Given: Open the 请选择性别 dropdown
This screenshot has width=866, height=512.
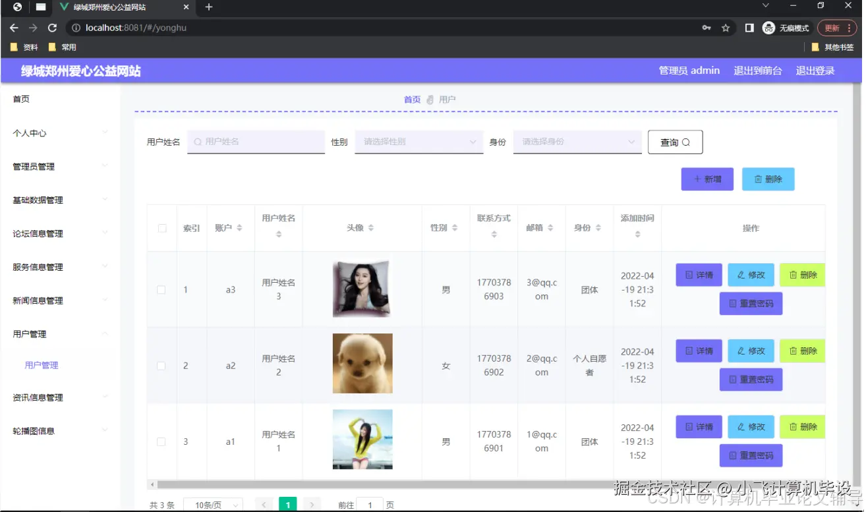Looking at the screenshot, I should pos(419,142).
